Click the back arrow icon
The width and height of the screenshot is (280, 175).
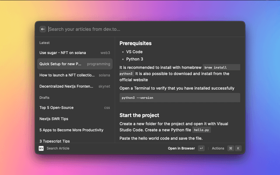click(43, 29)
